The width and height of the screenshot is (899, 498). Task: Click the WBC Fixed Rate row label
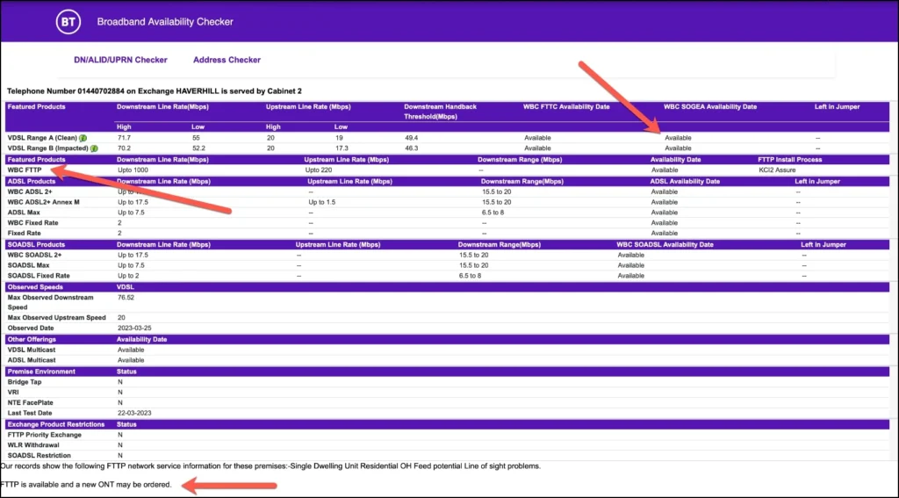click(x=32, y=223)
